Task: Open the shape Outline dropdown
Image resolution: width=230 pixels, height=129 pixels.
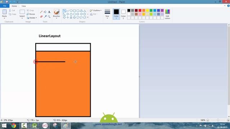Action: (96, 10)
